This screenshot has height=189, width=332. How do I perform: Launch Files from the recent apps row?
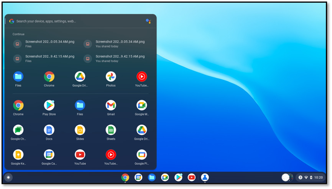(18, 79)
